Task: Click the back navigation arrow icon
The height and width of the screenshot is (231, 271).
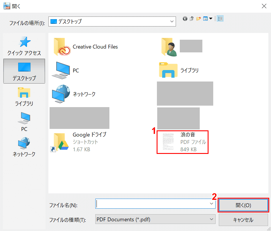Action: 185,19
